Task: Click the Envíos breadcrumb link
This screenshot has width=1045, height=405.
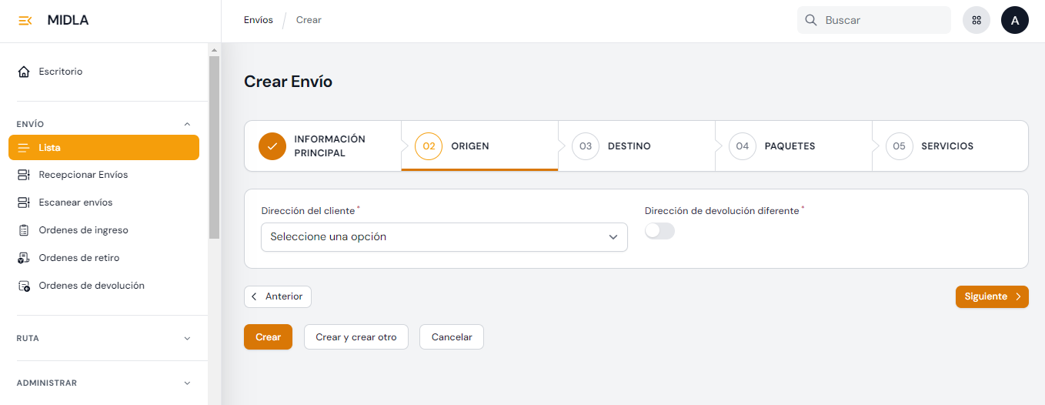Action: click(258, 20)
